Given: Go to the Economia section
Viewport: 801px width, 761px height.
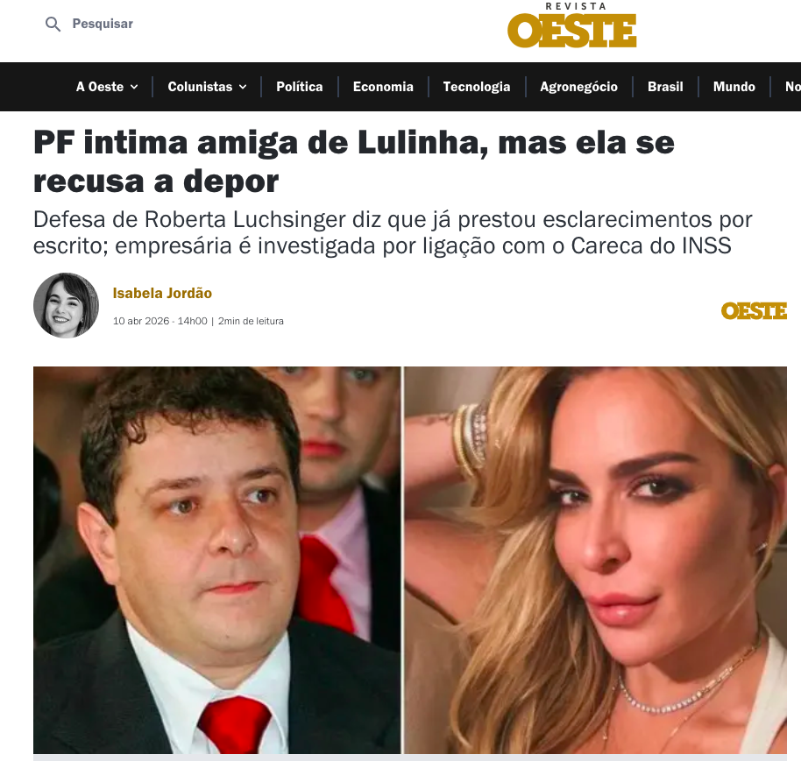Looking at the screenshot, I should [383, 87].
